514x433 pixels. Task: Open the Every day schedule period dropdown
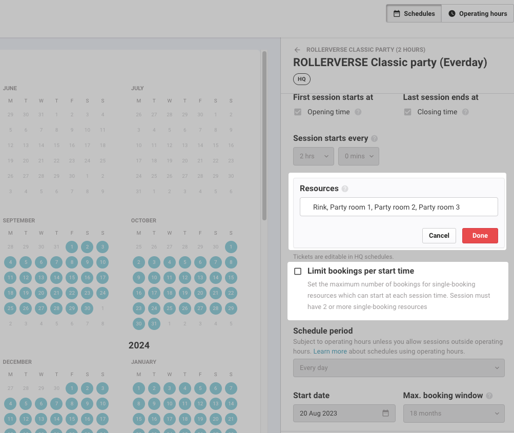(x=399, y=368)
